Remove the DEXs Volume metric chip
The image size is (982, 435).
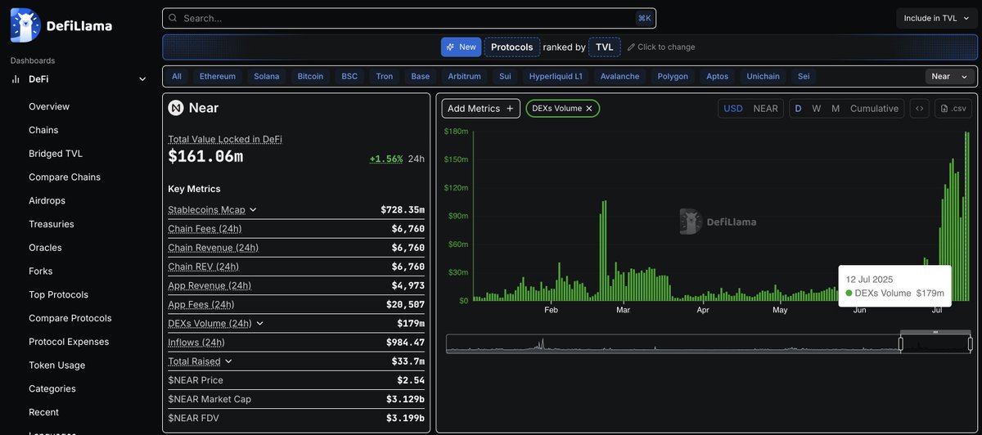click(589, 109)
